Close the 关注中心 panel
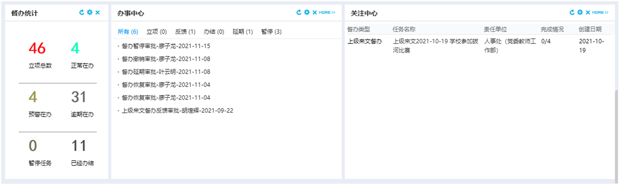This screenshot has height=185, width=620. [x=588, y=12]
